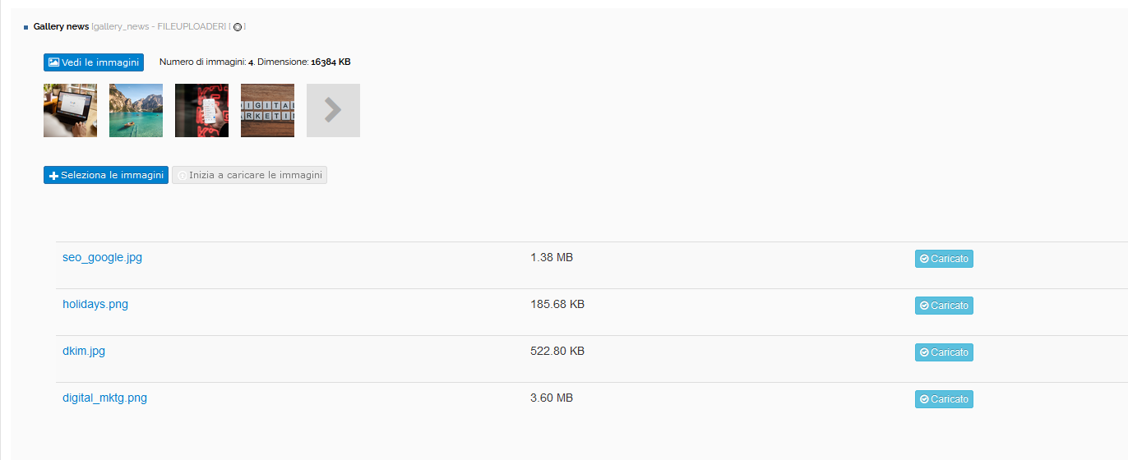This screenshot has height=460, width=1128.
Task: Select the Digital Marketing letter tiles thumbnail
Action: 267,110
